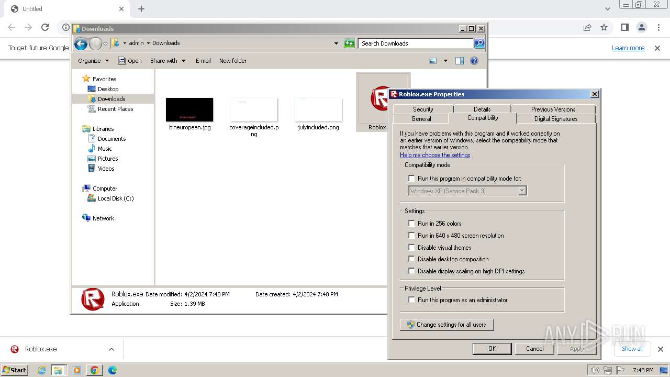The width and height of the screenshot is (670, 377).
Task: Open Microsoft Edge icon in taskbar
Action: coord(112,370)
